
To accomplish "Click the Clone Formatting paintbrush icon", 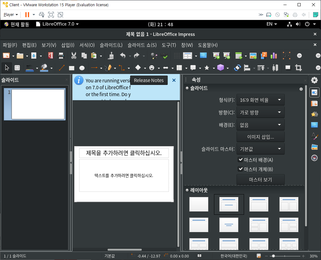I will (111, 56).
